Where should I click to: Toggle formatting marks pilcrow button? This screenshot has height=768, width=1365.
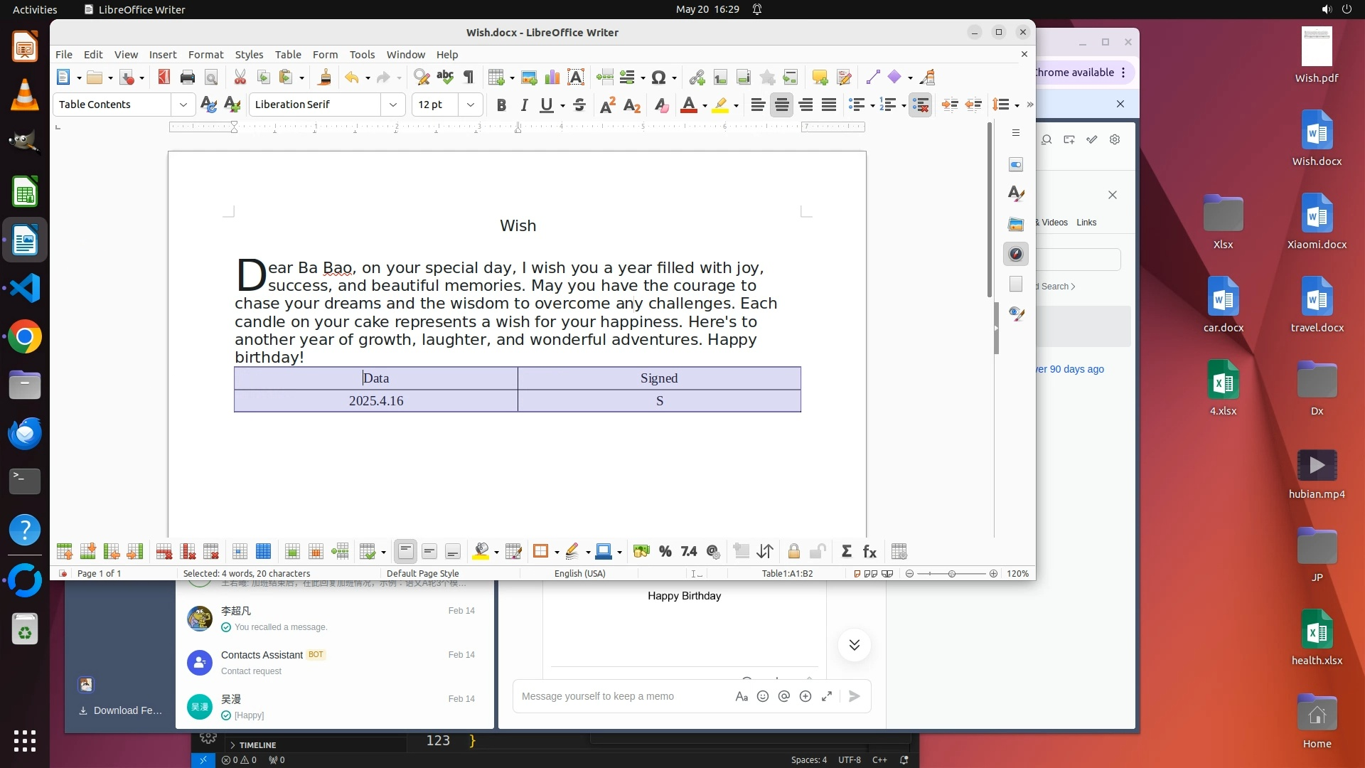pyautogui.click(x=469, y=78)
